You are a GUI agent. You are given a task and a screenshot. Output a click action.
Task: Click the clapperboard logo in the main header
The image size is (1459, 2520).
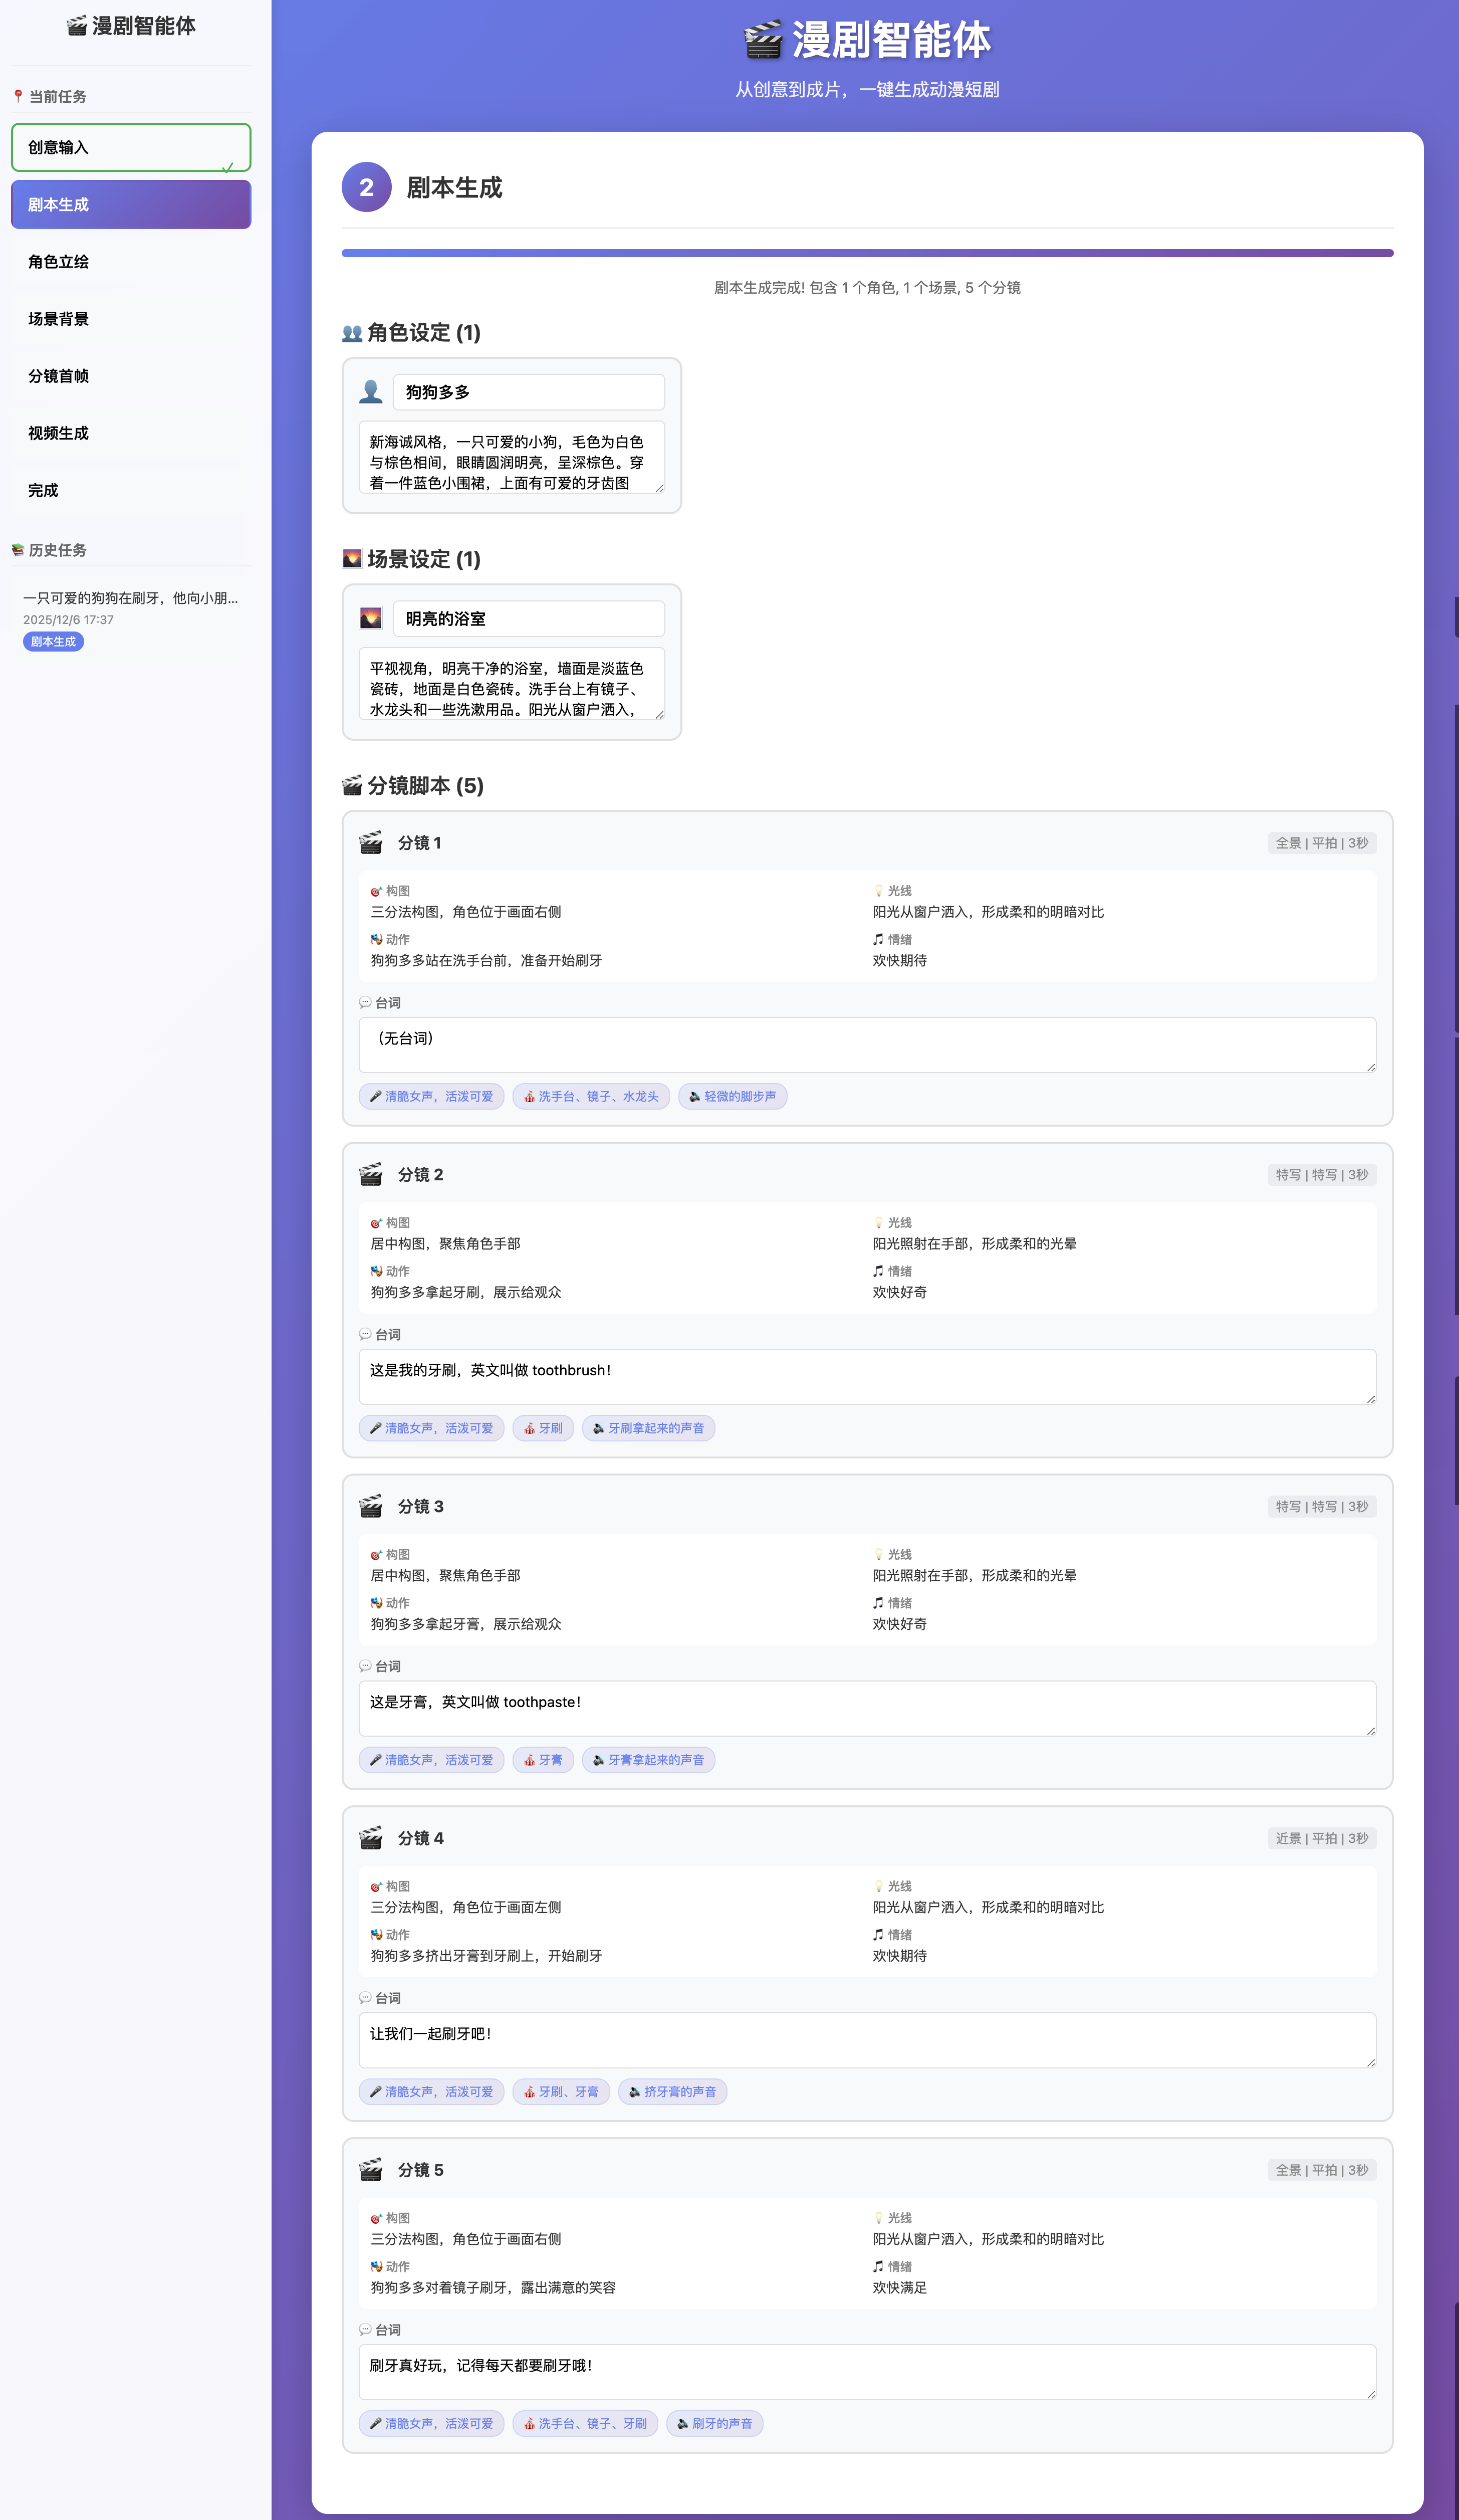pyautogui.click(x=763, y=41)
